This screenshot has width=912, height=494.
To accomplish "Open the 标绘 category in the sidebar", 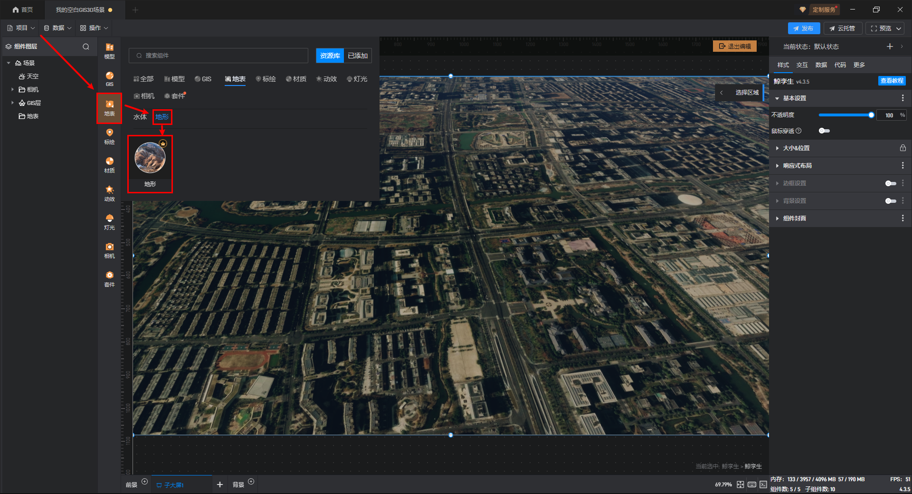I will 109,136.
